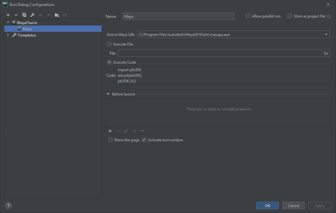Collapse the Before launch section
The width and height of the screenshot is (336, 213).
(x=108, y=94)
